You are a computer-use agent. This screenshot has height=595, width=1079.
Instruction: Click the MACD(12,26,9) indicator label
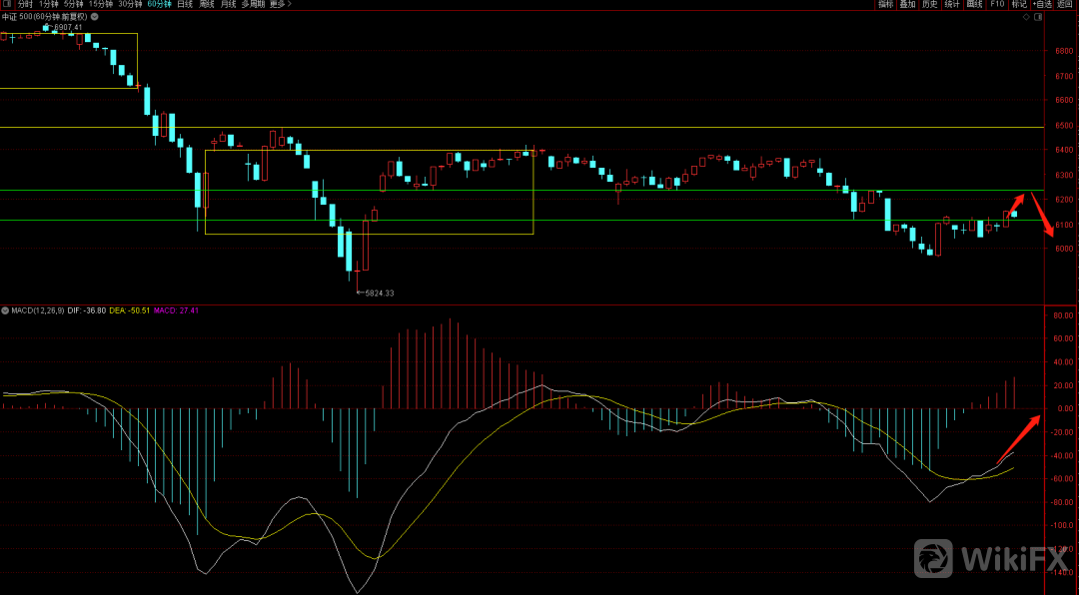pyautogui.click(x=38, y=310)
